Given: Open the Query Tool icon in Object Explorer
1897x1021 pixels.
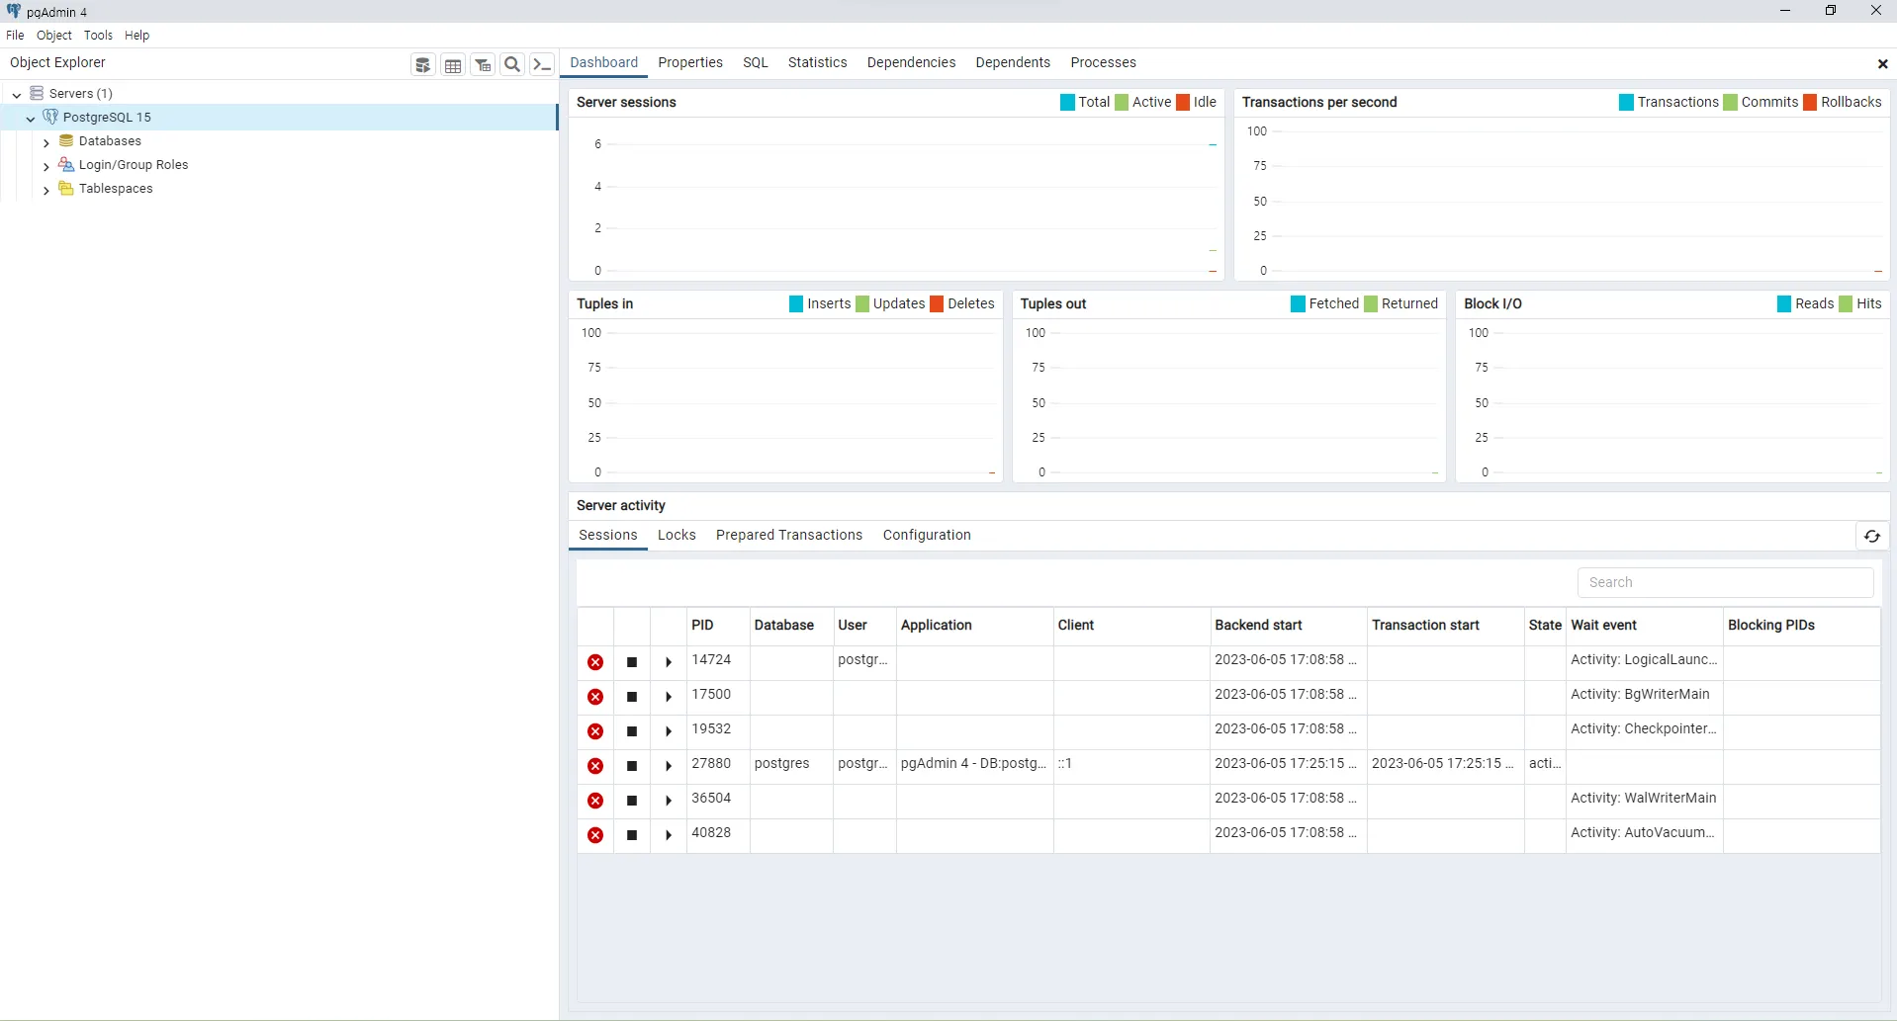Looking at the screenshot, I should (423, 65).
